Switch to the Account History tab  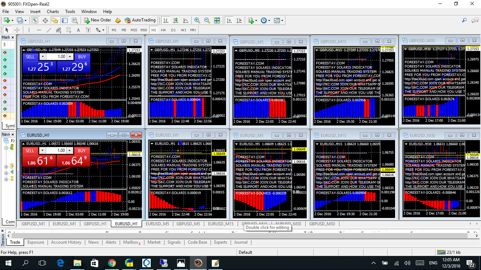pyautogui.click(x=66, y=242)
